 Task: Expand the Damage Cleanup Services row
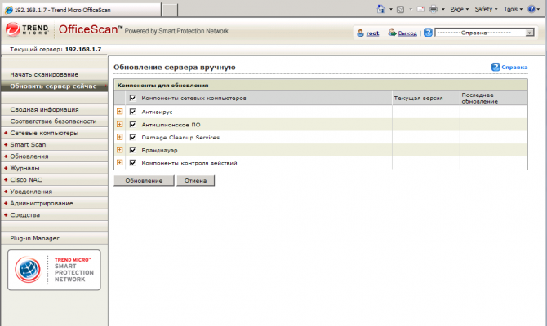coord(120,137)
